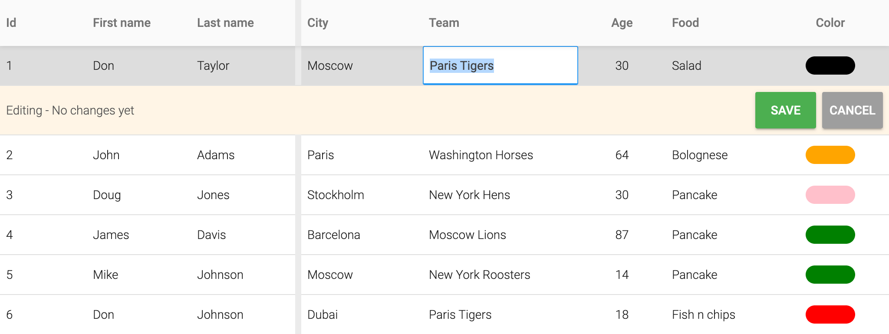Select the black color swatch in row 1
This screenshot has width=889, height=334.
[x=830, y=65]
